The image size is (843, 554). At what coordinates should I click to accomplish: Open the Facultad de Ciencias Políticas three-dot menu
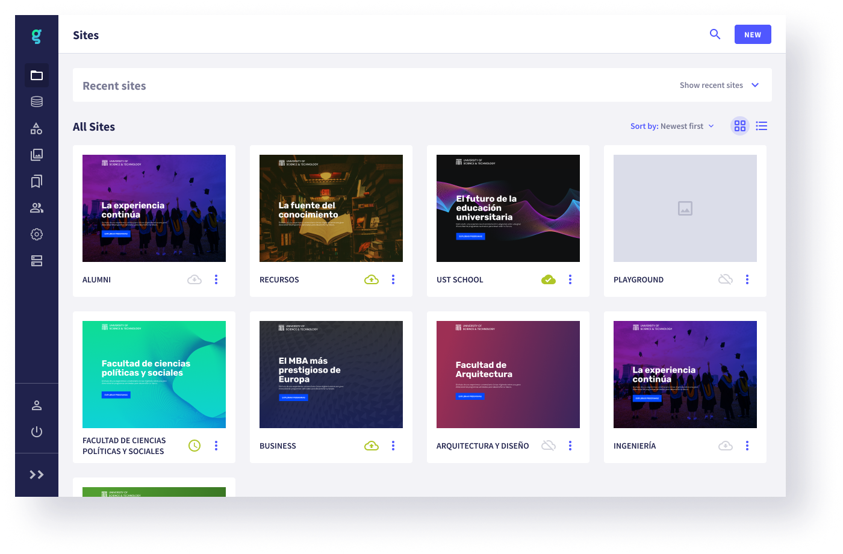[216, 446]
